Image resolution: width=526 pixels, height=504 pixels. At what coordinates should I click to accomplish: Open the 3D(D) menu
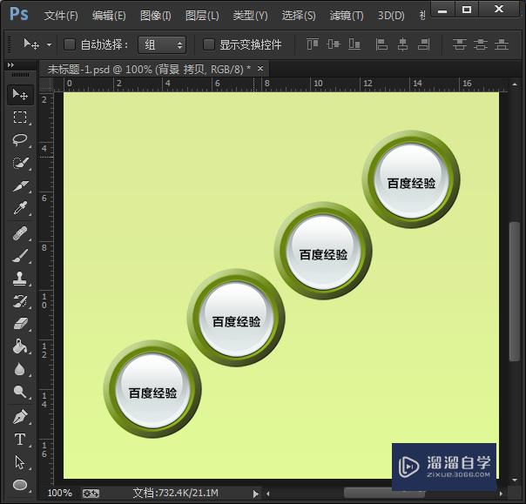coord(391,16)
